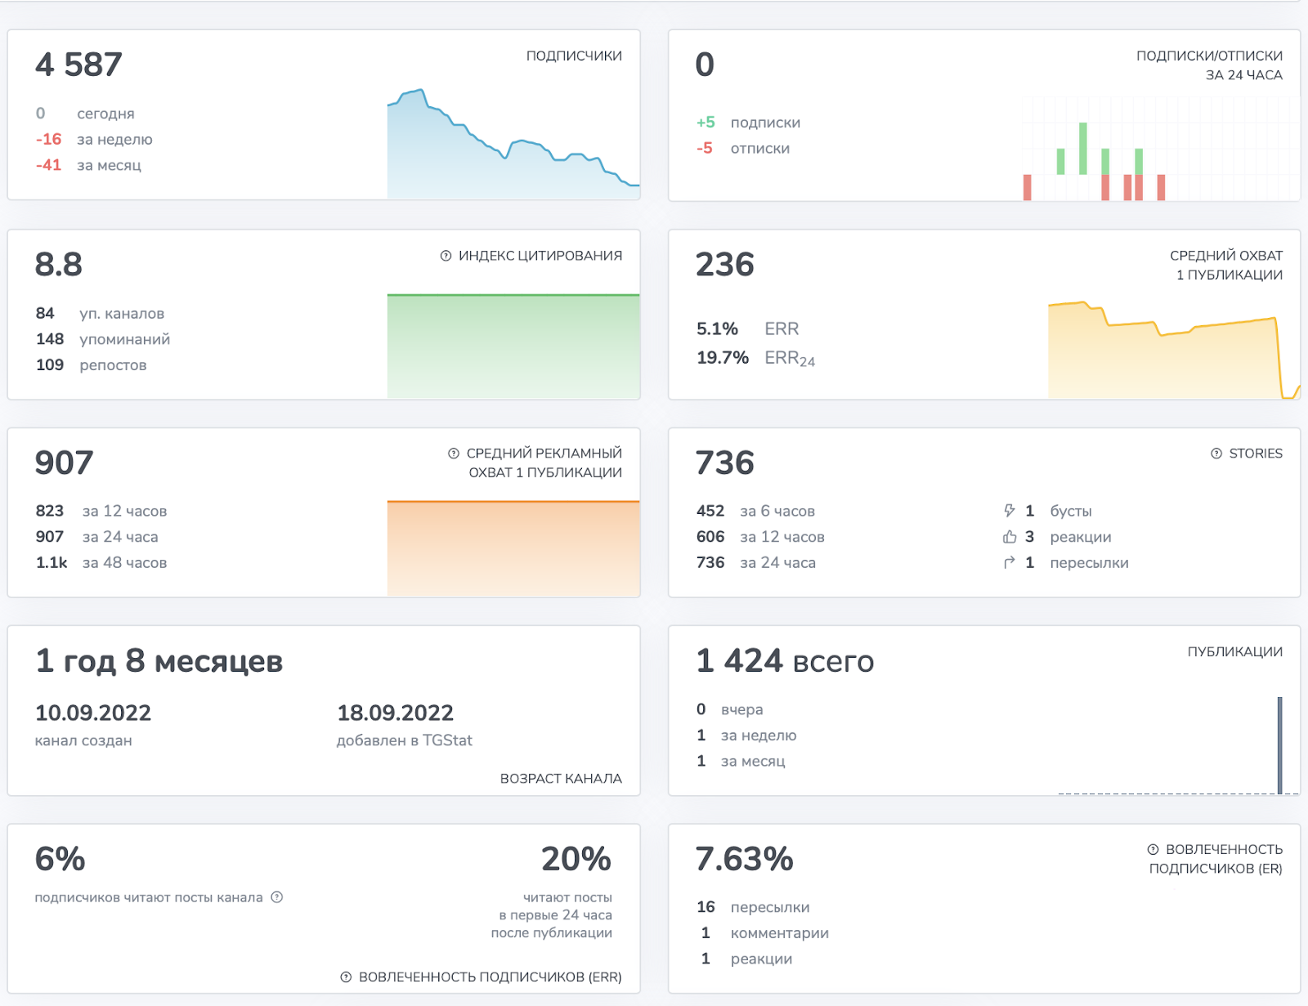Click '6%' subscribers read value

[60, 859]
